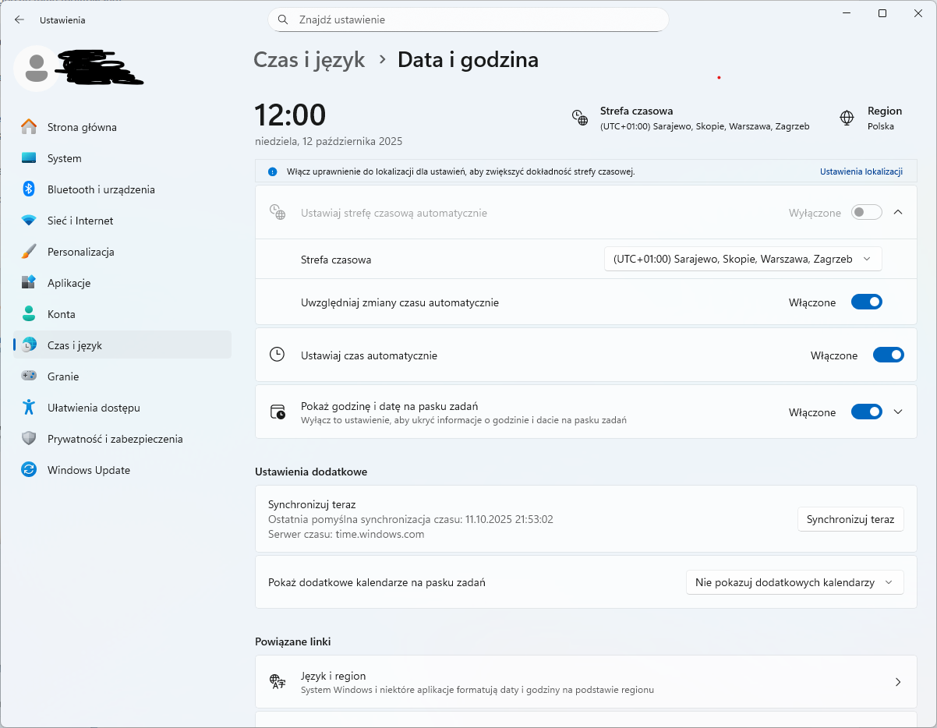Click the Znajdź ustawienie search field
The image size is (937, 728).
468,19
